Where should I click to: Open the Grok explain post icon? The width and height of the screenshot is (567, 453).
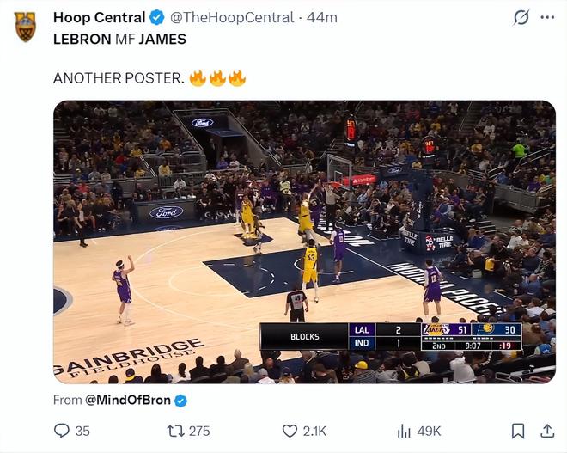[521, 17]
